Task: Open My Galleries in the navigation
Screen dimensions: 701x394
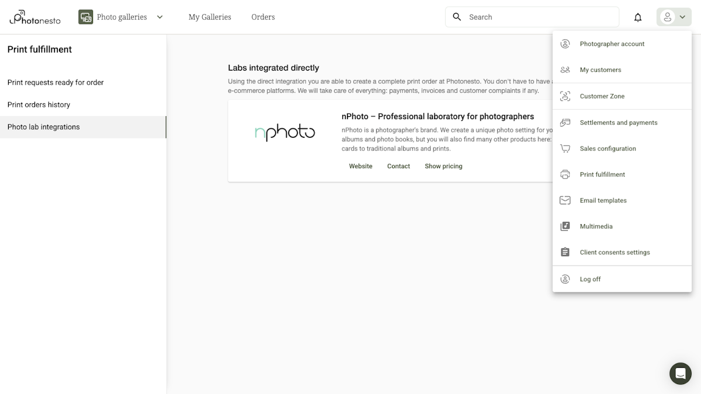Action: (x=209, y=17)
